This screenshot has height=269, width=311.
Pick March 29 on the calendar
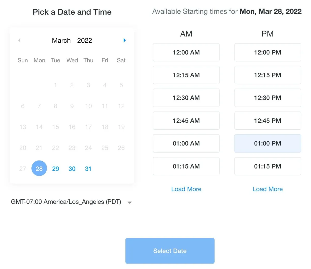coord(55,169)
